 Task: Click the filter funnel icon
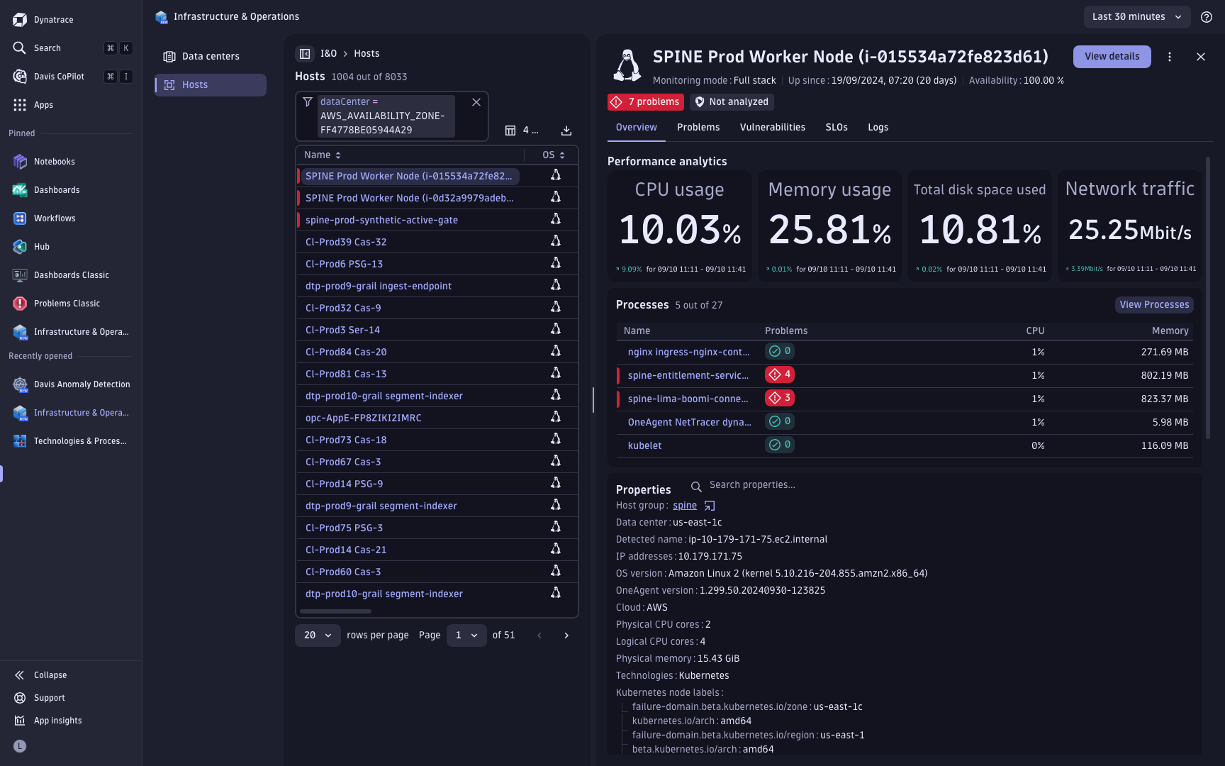308,102
